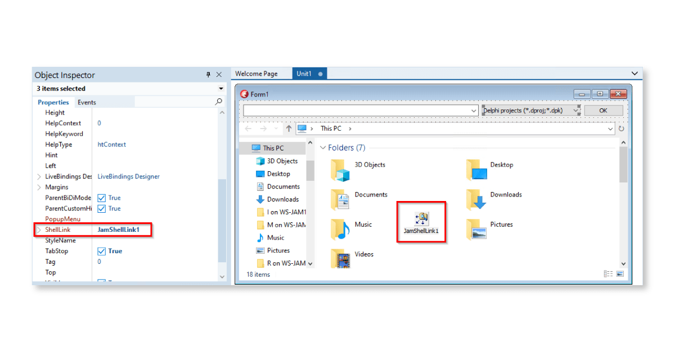Switch to large thumbnails view icon
Viewport: 675px width, 352px height.
pos(620,274)
